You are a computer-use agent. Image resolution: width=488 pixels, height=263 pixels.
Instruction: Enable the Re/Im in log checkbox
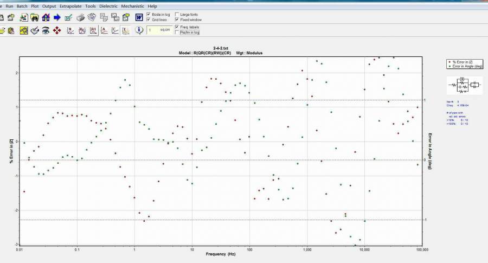coord(177,33)
